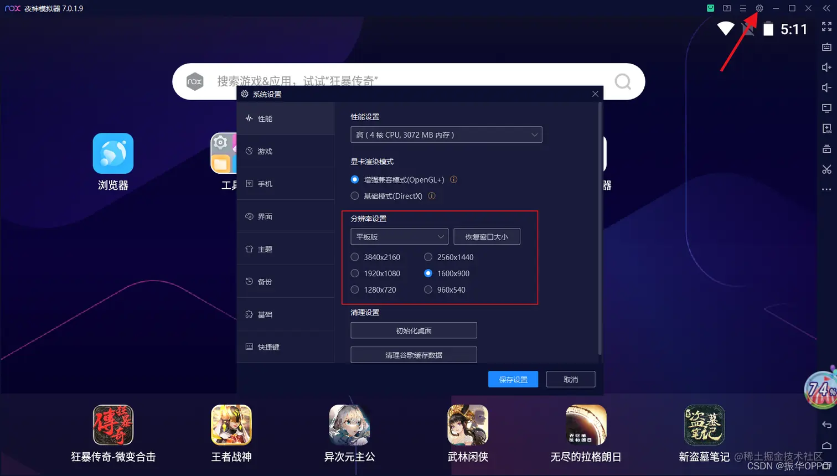The image size is (837, 476).
Task: Click the 恢复窗口大小 button
Action: [487, 236]
